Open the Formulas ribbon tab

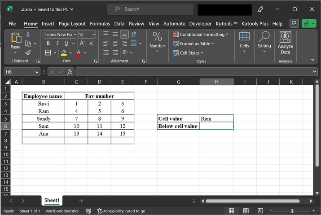point(100,23)
